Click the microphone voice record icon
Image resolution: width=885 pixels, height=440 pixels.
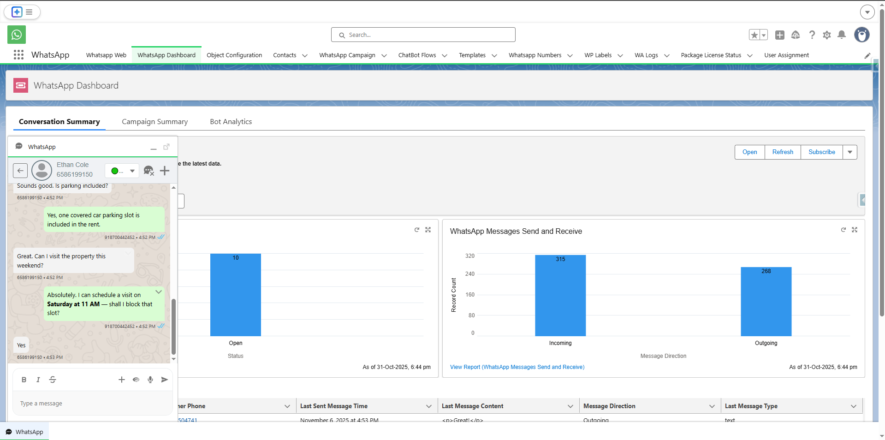[150, 380]
